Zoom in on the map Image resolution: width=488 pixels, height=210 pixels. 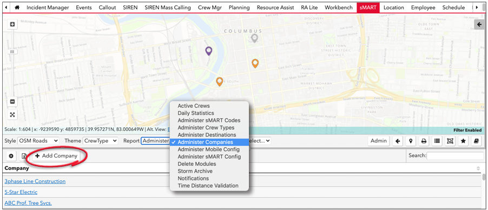coord(12,24)
